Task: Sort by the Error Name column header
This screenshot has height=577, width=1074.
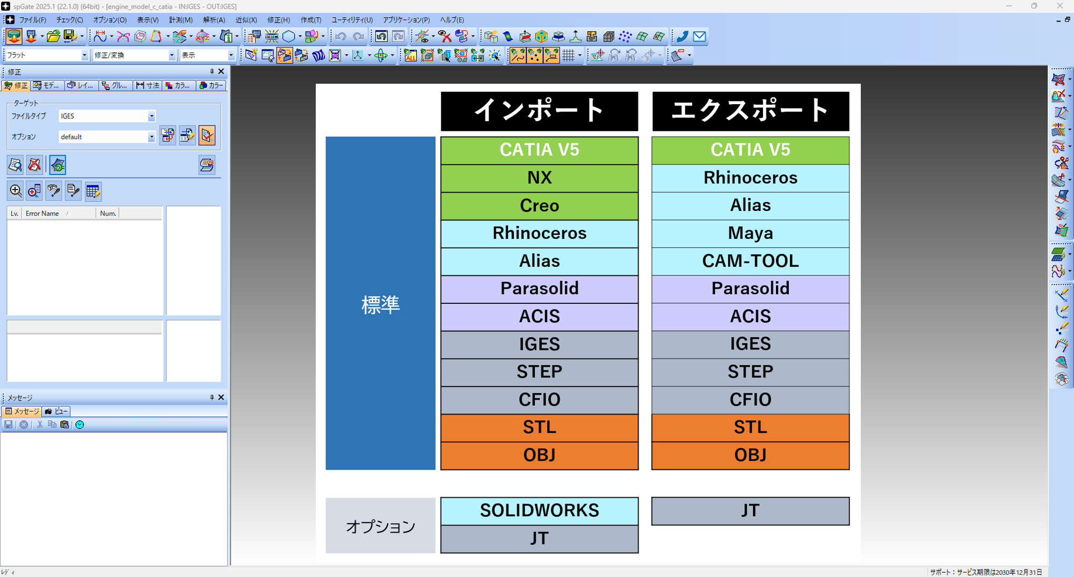Action: point(42,213)
